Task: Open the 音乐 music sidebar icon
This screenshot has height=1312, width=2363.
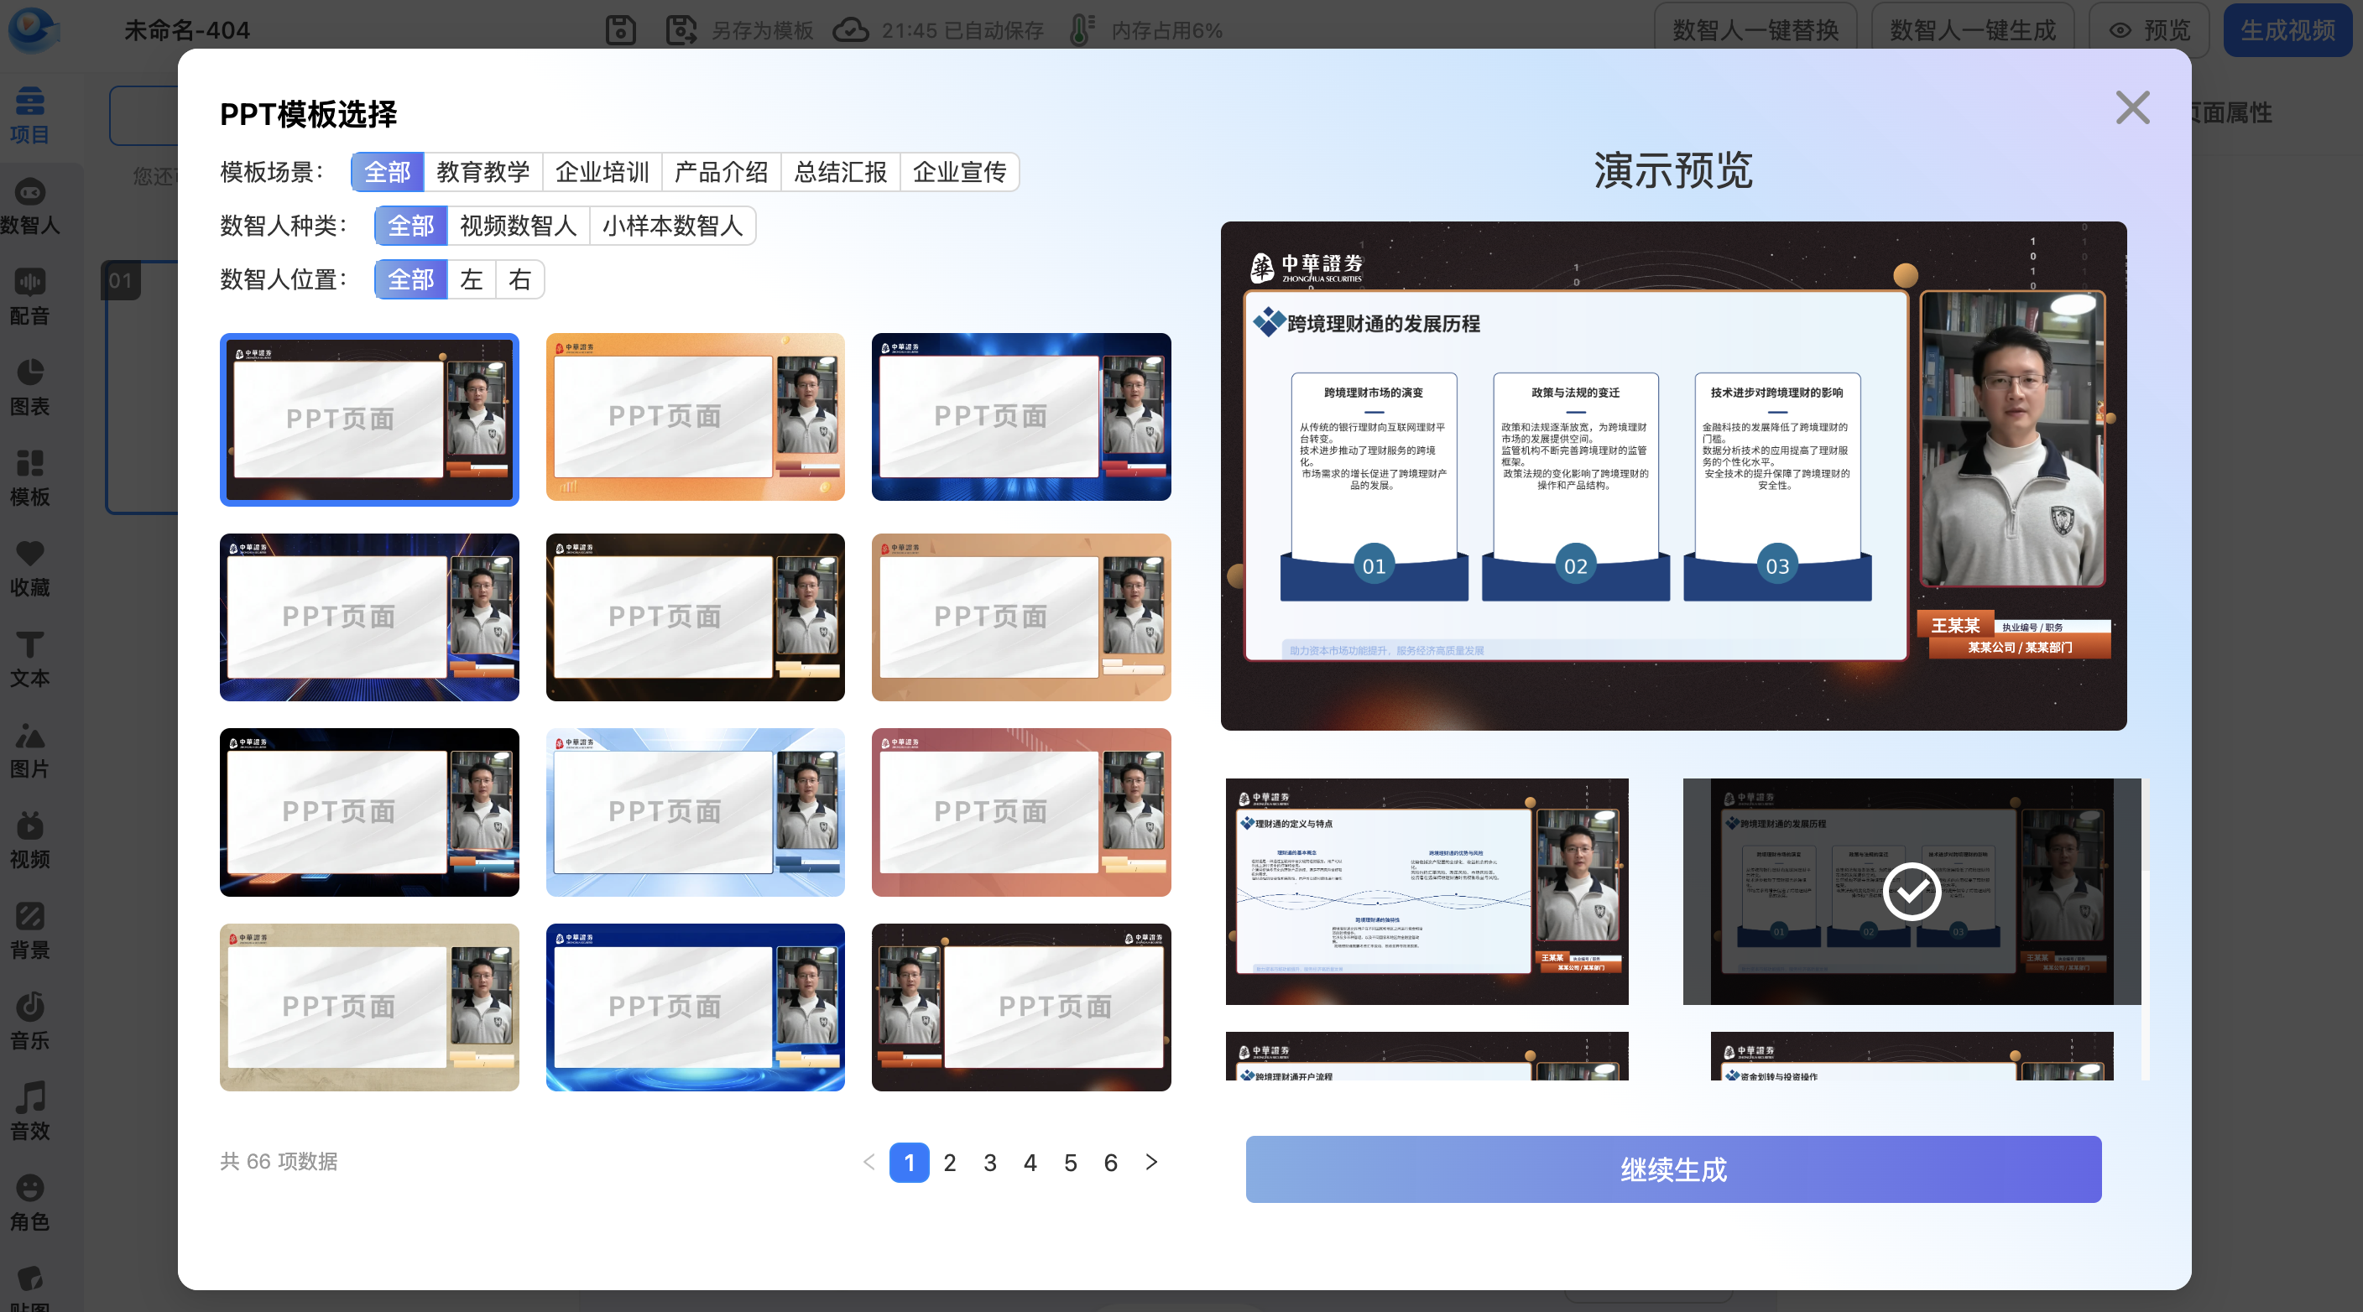Action: 29,1020
